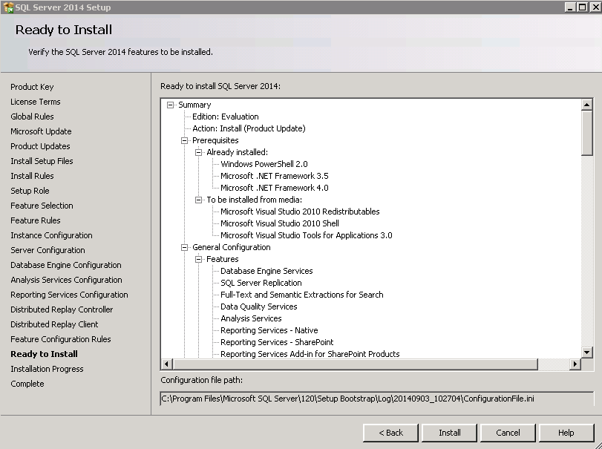Minimize the SQL Server Setup window
Screen dimensions: 602x449
571,7
